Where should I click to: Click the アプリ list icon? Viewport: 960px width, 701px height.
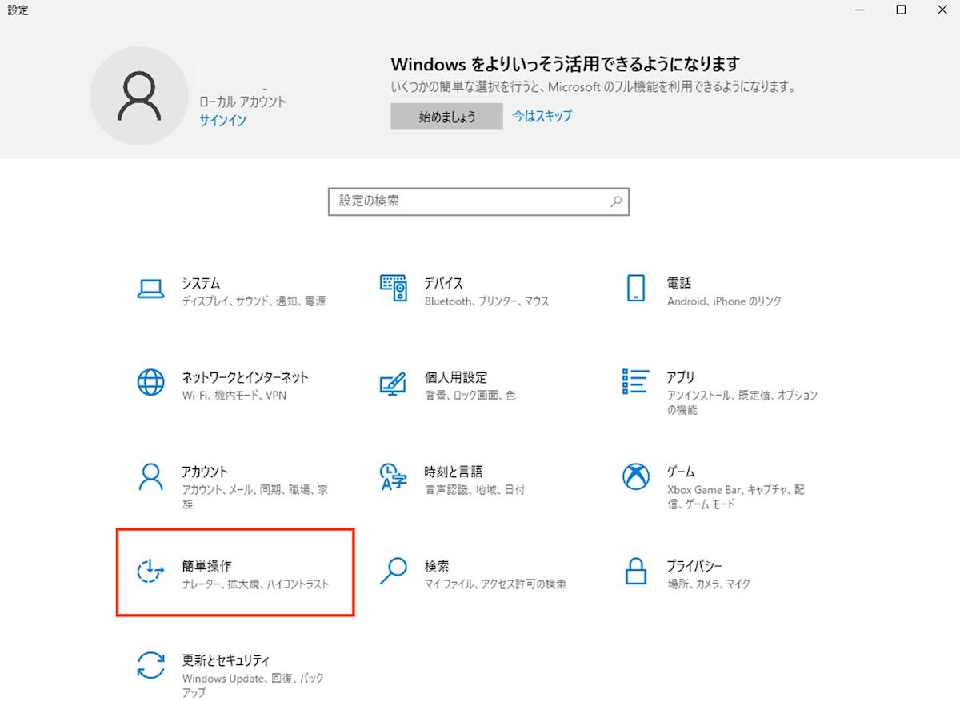pyautogui.click(x=635, y=382)
